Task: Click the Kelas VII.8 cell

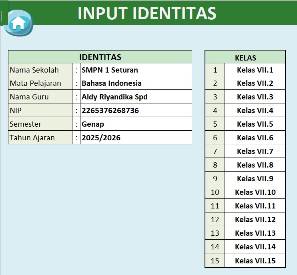Action: (x=255, y=165)
